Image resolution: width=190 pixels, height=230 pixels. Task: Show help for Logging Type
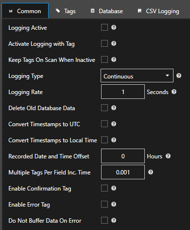click(x=179, y=76)
